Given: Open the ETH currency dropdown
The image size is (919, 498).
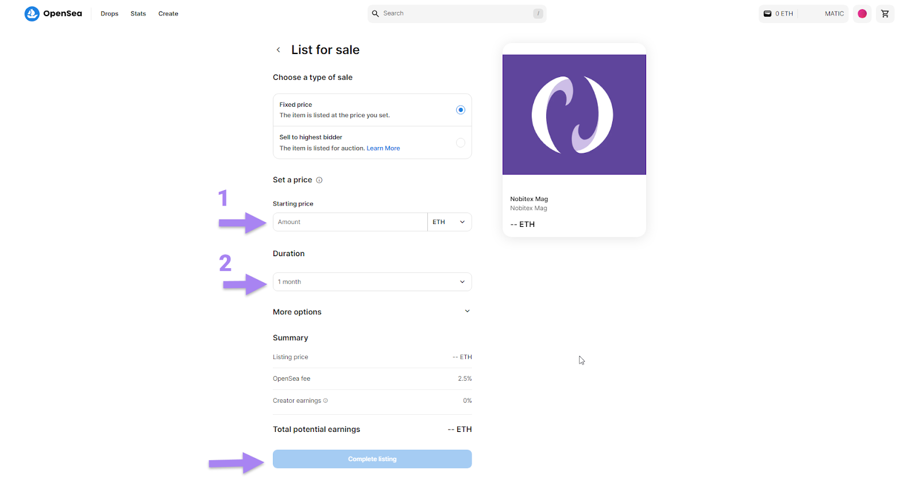Looking at the screenshot, I should (449, 222).
